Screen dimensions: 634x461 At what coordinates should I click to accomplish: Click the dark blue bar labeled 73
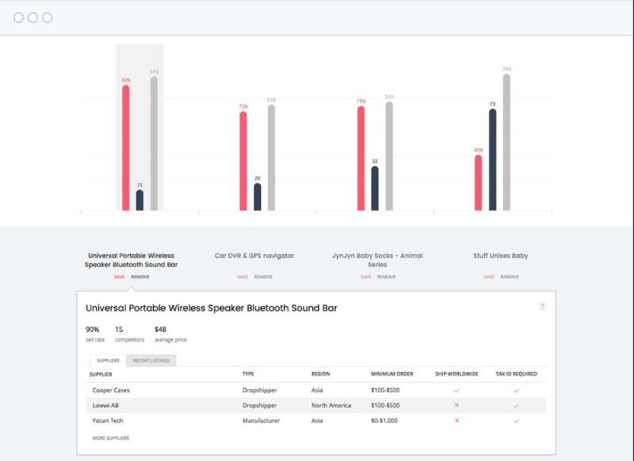coord(492,159)
